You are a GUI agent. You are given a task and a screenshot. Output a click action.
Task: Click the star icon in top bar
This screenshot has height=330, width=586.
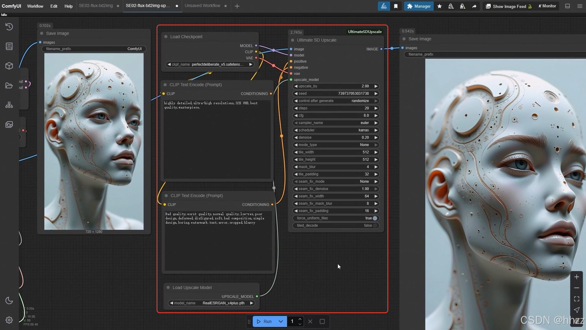(x=440, y=6)
